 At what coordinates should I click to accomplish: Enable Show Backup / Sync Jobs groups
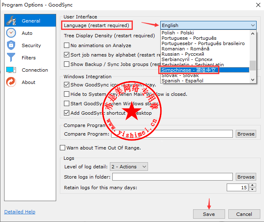(66, 64)
